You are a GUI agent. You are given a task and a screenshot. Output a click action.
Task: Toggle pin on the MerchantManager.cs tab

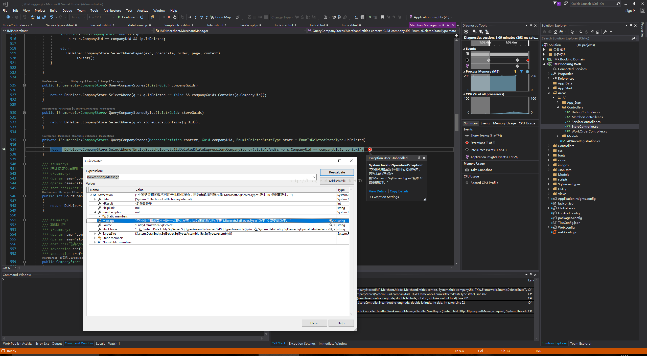click(x=448, y=25)
